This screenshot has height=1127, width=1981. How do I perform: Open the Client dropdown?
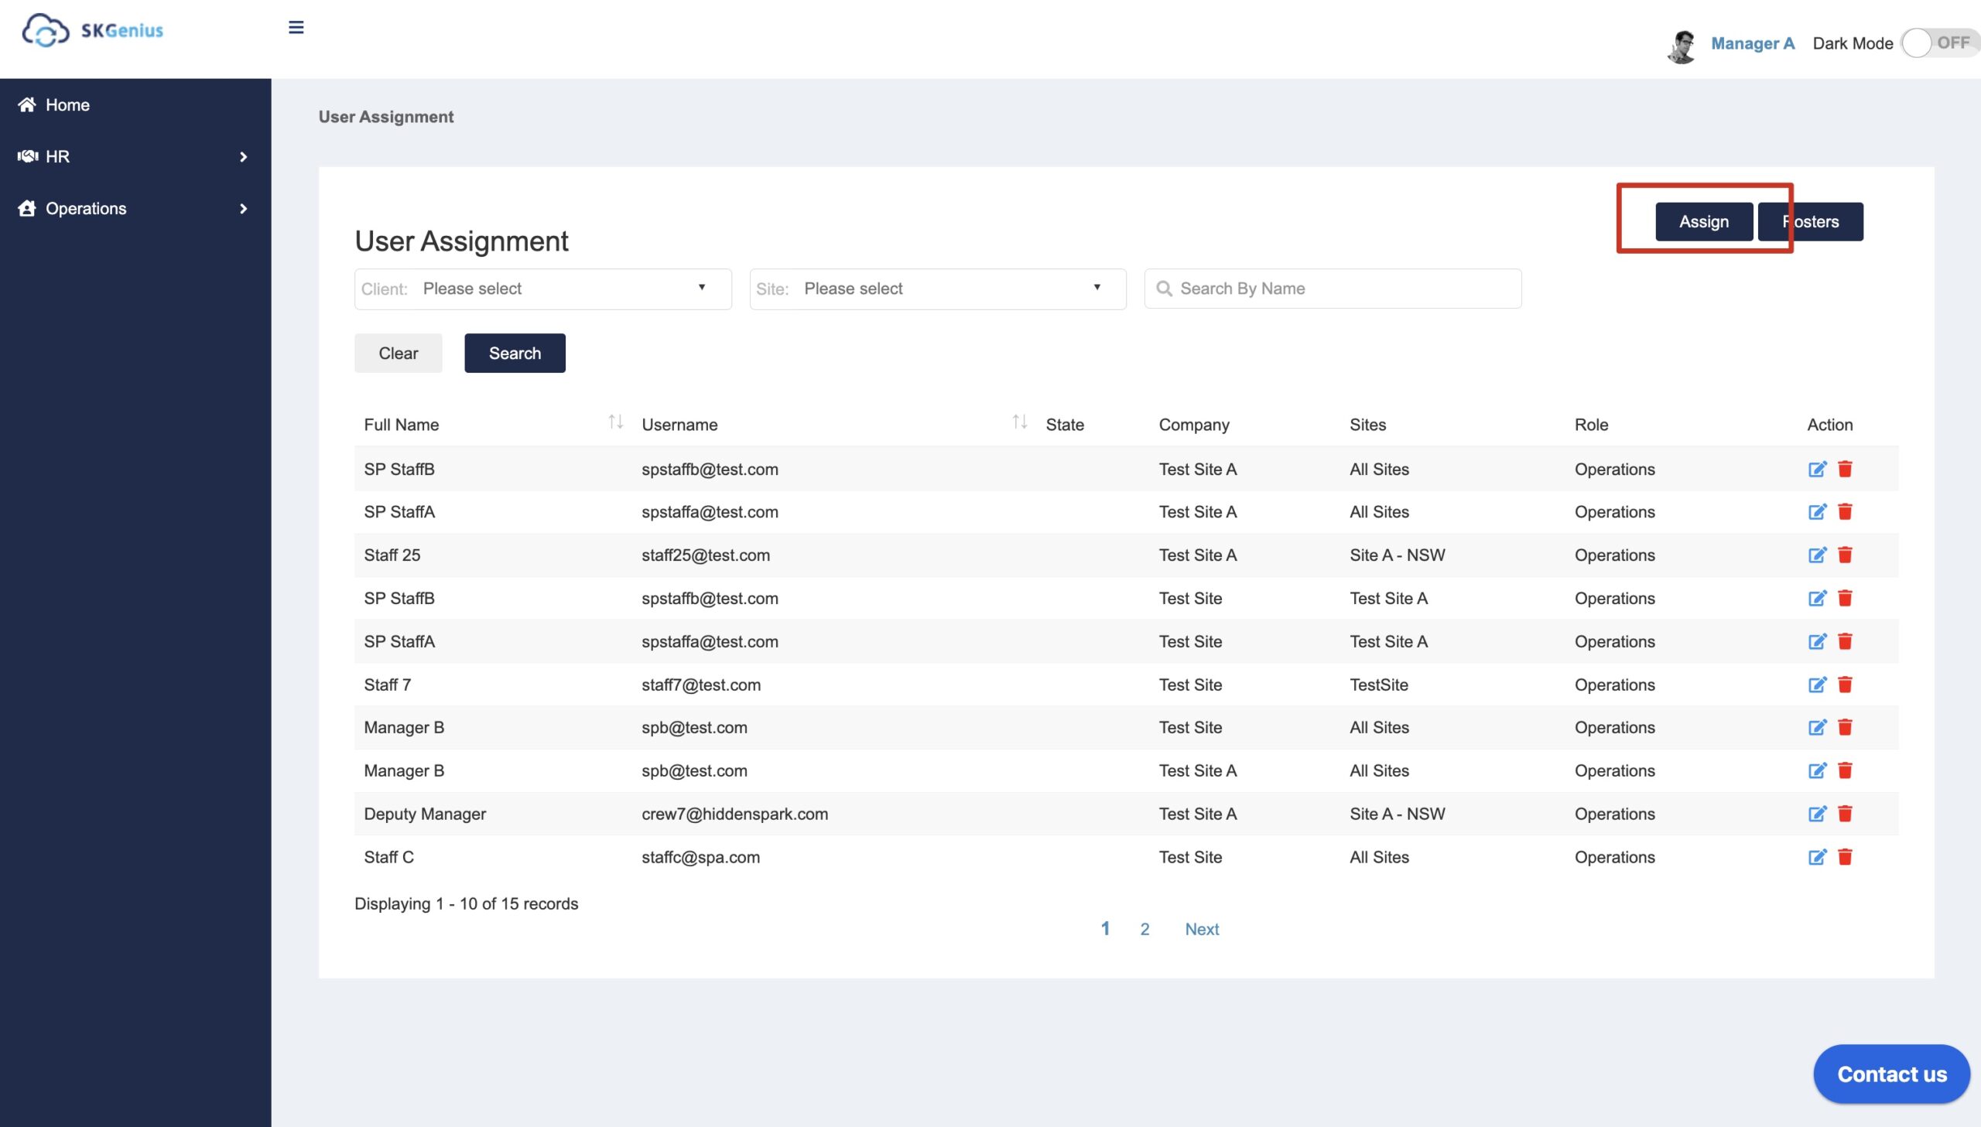[542, 289]
